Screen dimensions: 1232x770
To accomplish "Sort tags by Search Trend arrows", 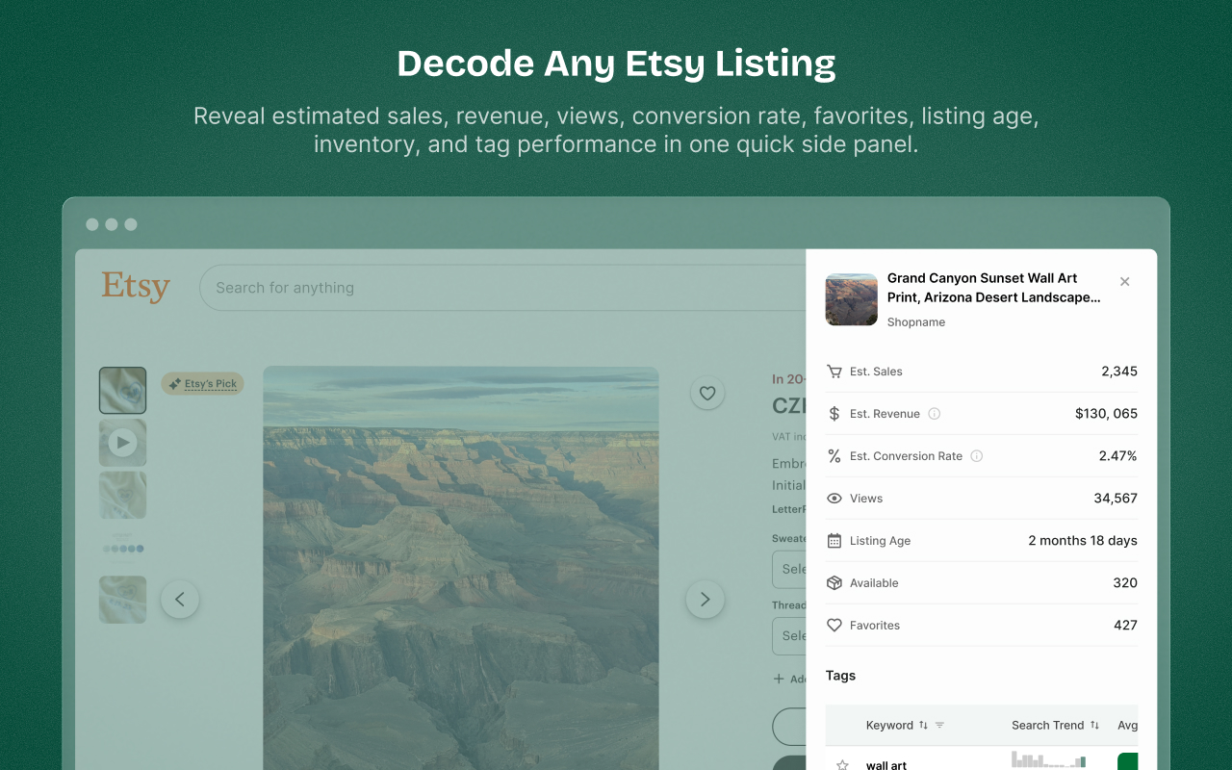I will pos(1094,726).
